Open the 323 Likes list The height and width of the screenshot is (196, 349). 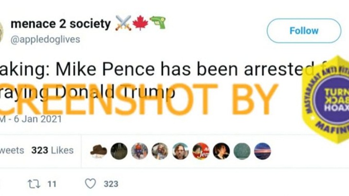(52, 150)
